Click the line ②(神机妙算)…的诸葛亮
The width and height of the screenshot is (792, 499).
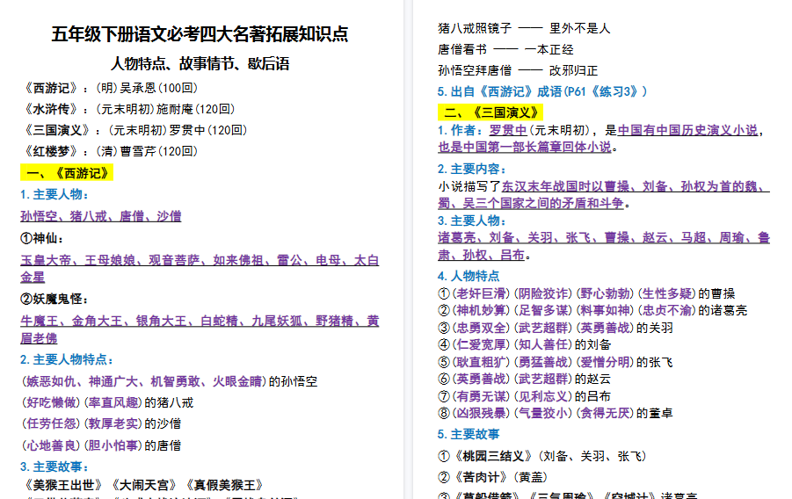coord(592,310)
